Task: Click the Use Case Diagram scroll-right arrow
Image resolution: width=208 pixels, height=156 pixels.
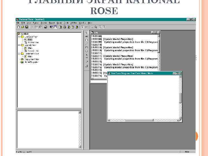Action: (178, 120)
